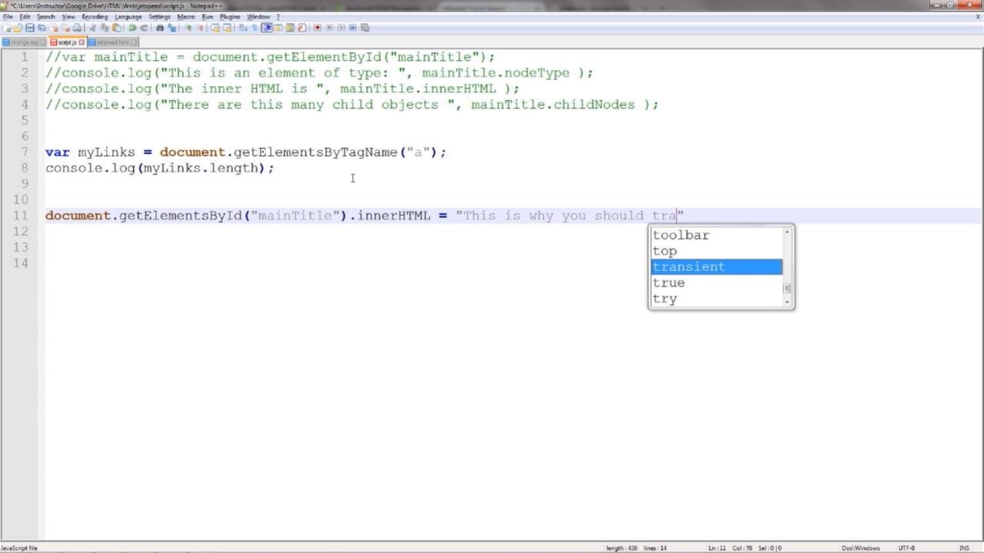The image size is (984, 553).
Task: Undo the last edit with the green arrow icon
Action: coord(132,28)
